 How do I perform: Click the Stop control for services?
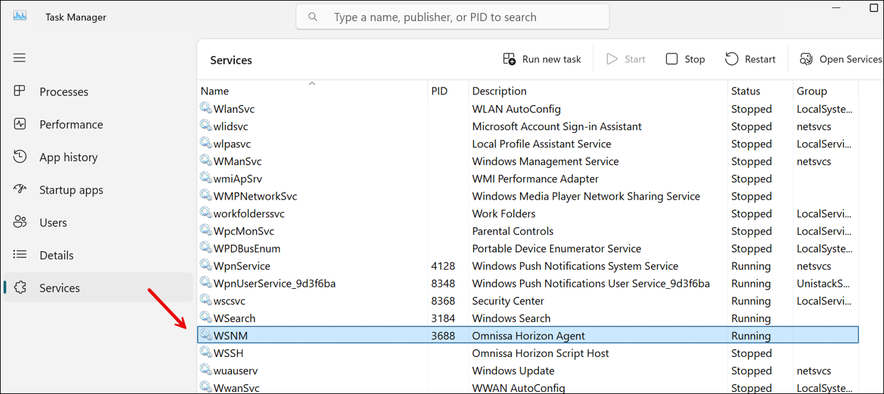tap(685, 59)
